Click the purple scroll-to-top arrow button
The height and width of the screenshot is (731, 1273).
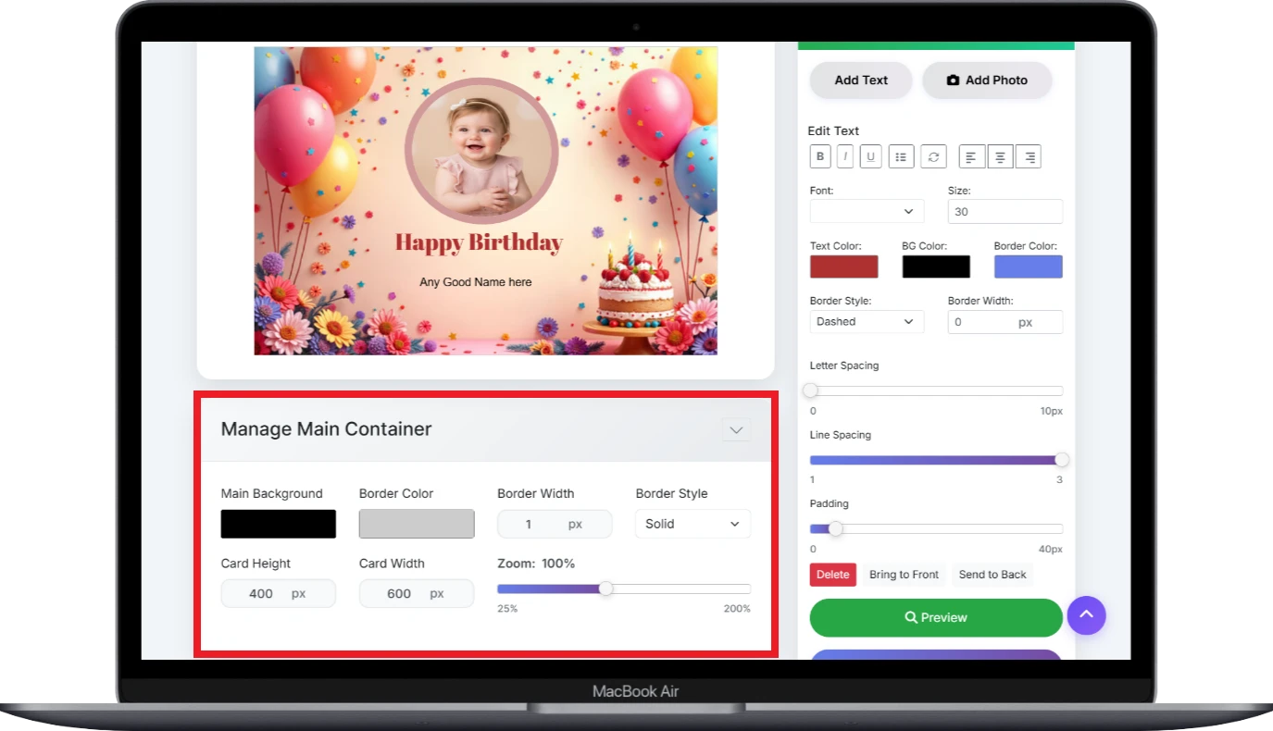(1086, 614)
